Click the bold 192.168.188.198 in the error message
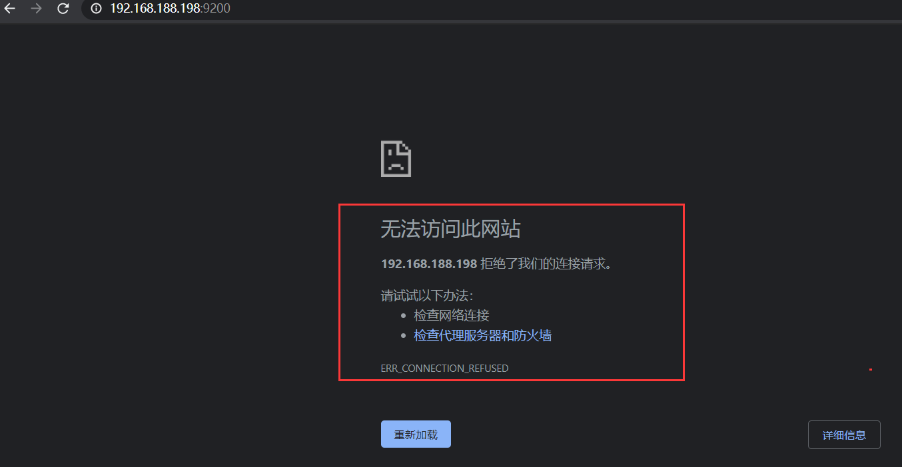Viewport: 902px width, 467px height. pyautogui.click(x=429, y=264)
